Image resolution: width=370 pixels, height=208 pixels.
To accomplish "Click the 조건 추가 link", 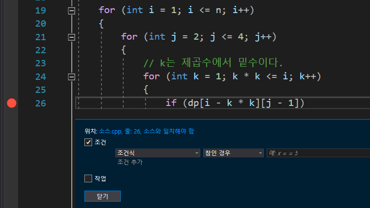I will tap(130, 162).
